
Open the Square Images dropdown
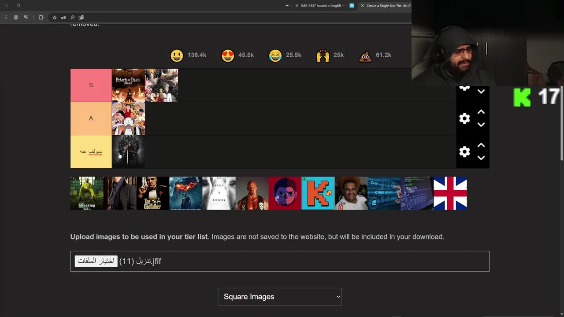(x=280, y=297)
